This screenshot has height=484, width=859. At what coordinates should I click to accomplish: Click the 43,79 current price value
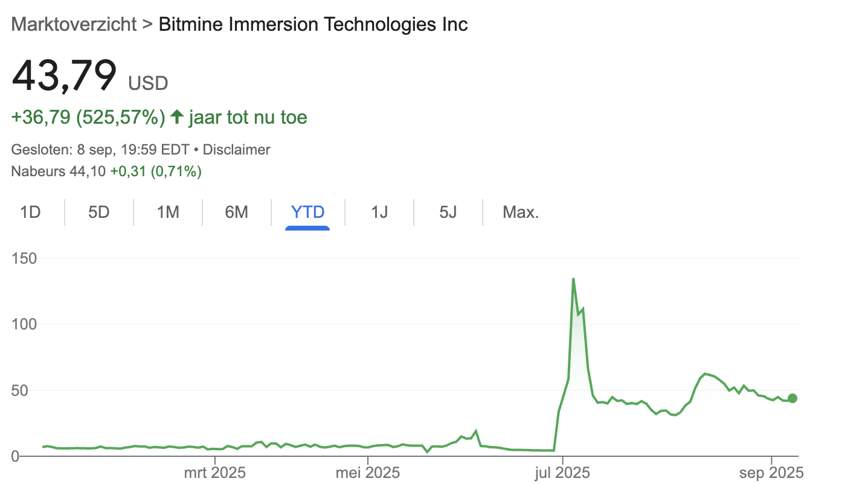tap(64, 75)
